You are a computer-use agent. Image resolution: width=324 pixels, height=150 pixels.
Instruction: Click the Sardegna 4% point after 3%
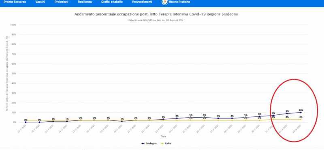(177, 118)
